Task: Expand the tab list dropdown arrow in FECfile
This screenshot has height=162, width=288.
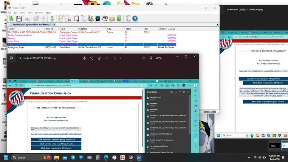Action: point(217,24)
